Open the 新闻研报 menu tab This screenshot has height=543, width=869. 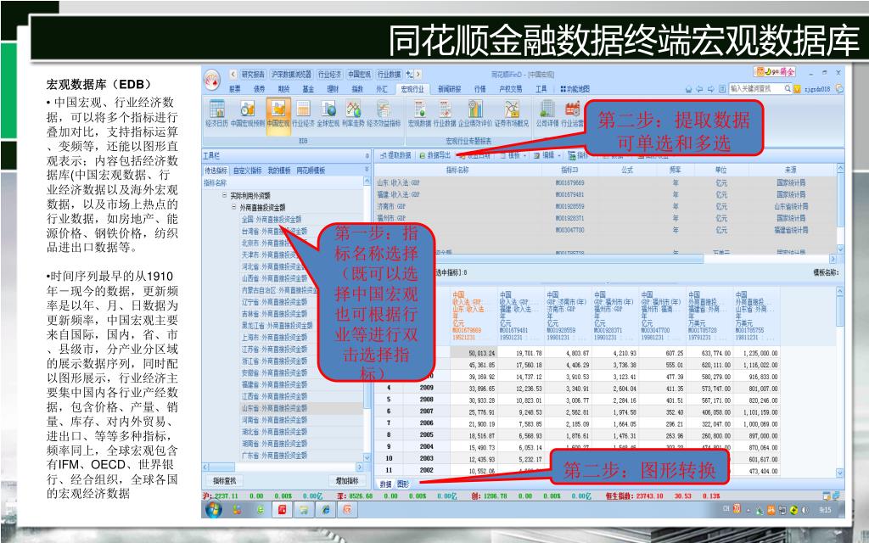click(450, 88)
